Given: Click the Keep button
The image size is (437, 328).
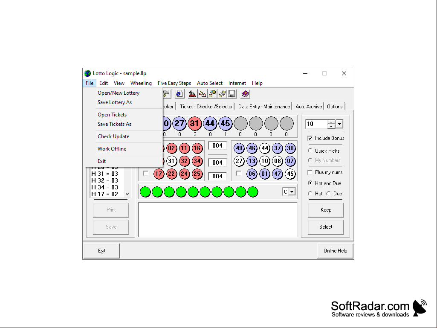Looking at the screenshot, I should [326, 210].
